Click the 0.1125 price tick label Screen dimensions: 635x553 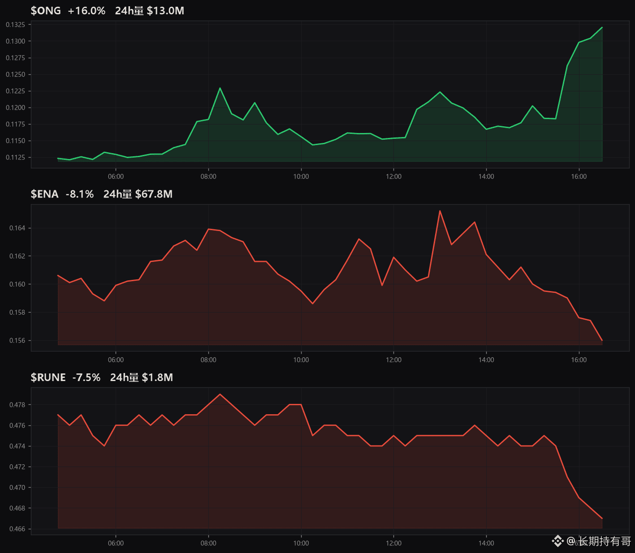[x=16, y=157]
